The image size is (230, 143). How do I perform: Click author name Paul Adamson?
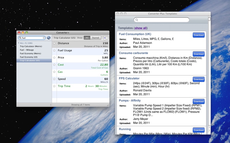click(x=142, y=43)
